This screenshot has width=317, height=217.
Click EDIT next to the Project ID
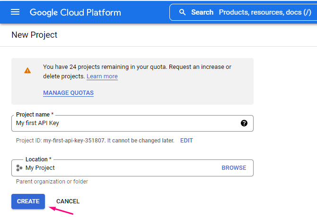pyautogui.click(x=186, y=141)
